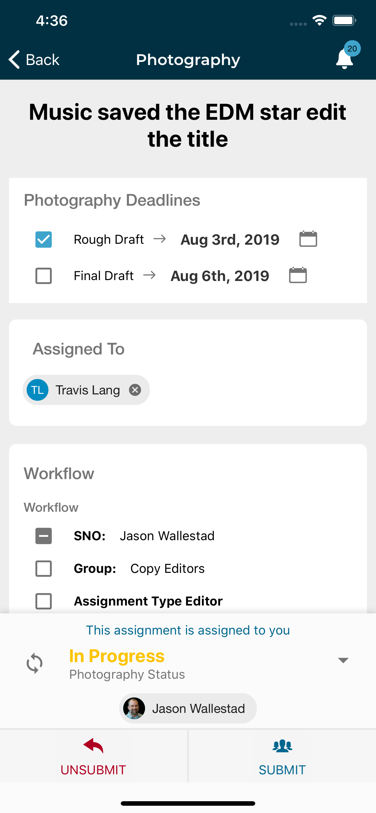Tap the notification count badge showing 20
Viewport: 376px width, 813px height.
(x=352, y=48)
